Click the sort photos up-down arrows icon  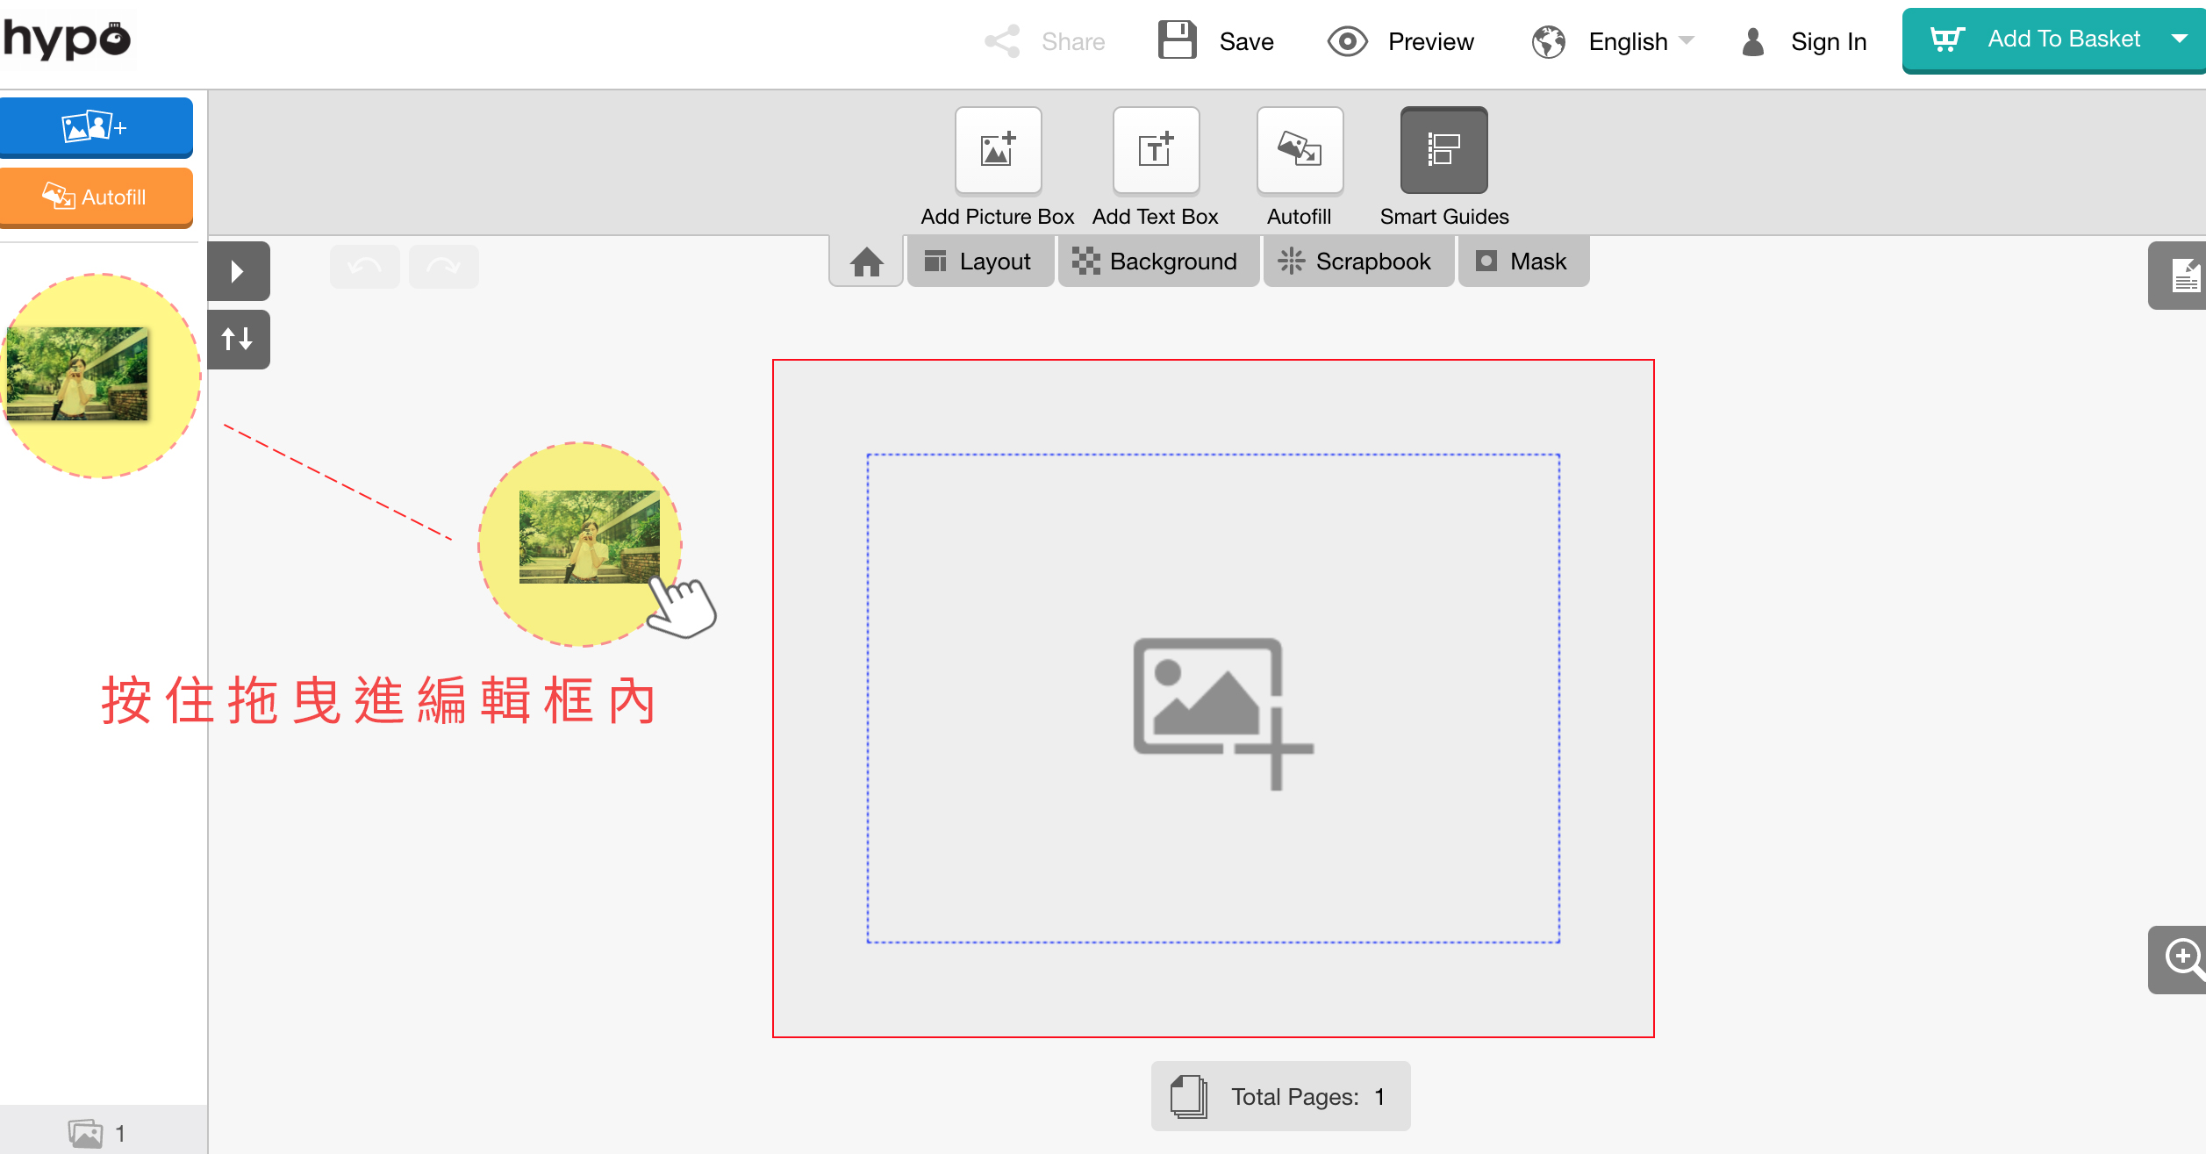[237, 340]
